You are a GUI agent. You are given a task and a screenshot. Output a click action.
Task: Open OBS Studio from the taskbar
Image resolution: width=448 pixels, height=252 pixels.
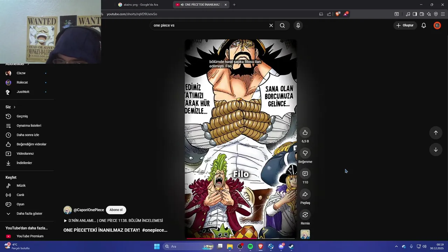click(x=240, y=246)
